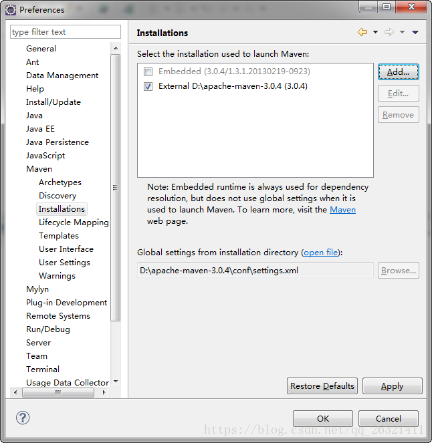Image resolution: width=432 pixels, height=443 pixels.
Task: Open Lifecycle Mapping page
Action: pos(74,223)
